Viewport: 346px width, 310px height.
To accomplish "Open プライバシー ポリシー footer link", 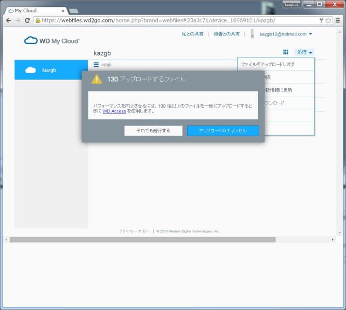I will click(x=134, y=231).
